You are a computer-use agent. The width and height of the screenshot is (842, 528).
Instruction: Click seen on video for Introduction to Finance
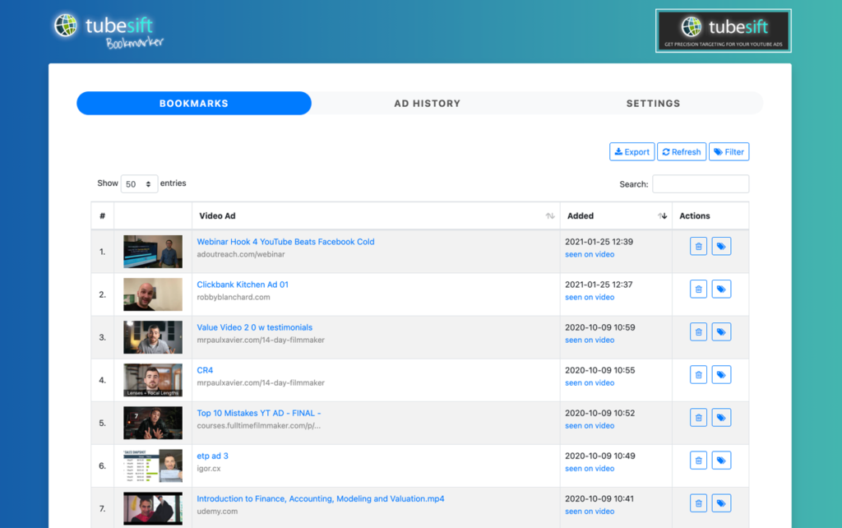click(590, 512)
